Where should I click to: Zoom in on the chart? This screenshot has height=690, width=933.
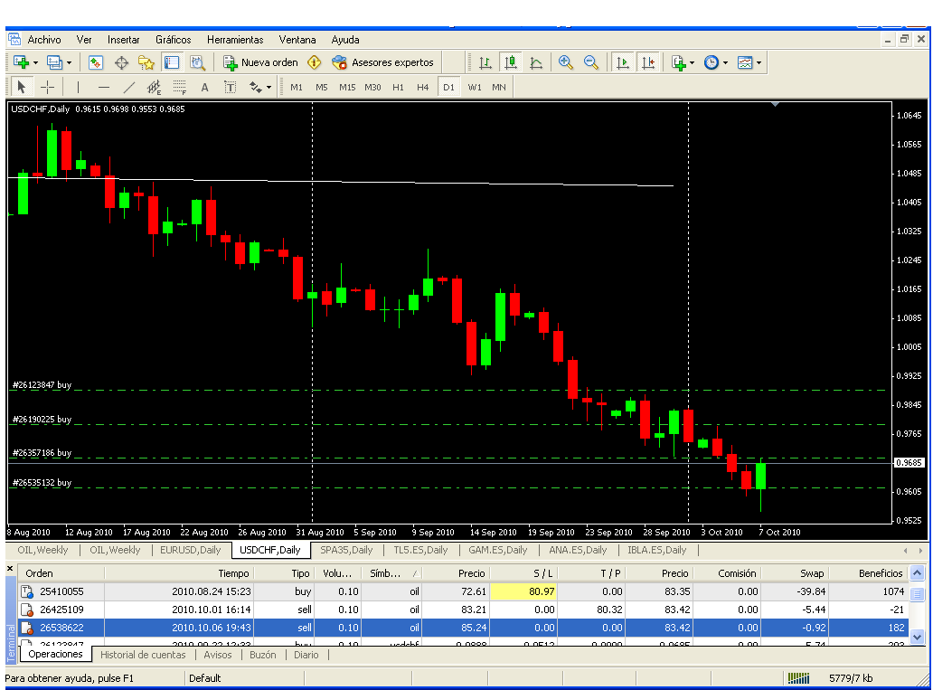point(566,62)
